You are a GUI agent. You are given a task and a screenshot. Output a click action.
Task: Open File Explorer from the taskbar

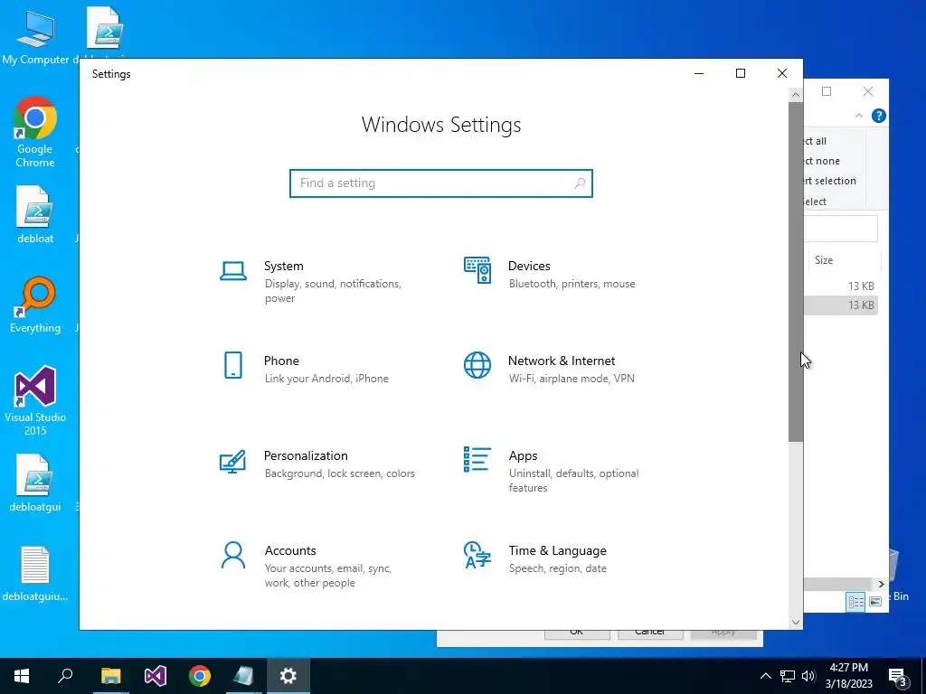click(110, 676)
